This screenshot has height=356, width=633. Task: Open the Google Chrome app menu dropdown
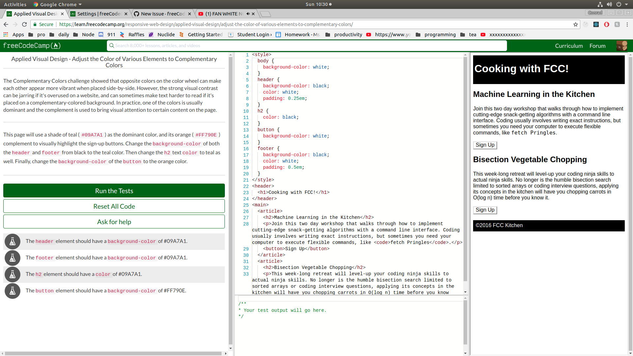pos(58,4)
